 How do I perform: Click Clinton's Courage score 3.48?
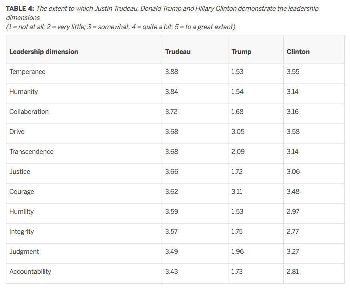click(293, 191)
